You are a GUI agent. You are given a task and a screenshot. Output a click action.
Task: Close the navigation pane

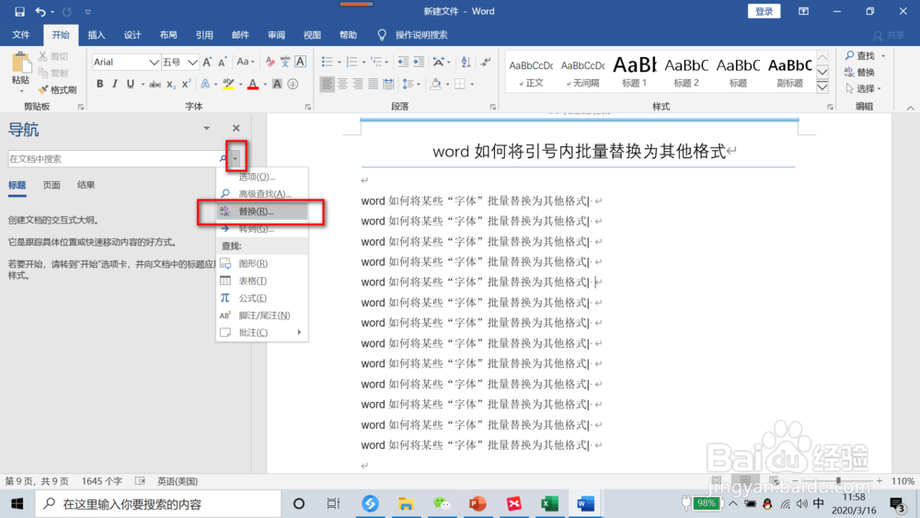(x=236, y=128)
